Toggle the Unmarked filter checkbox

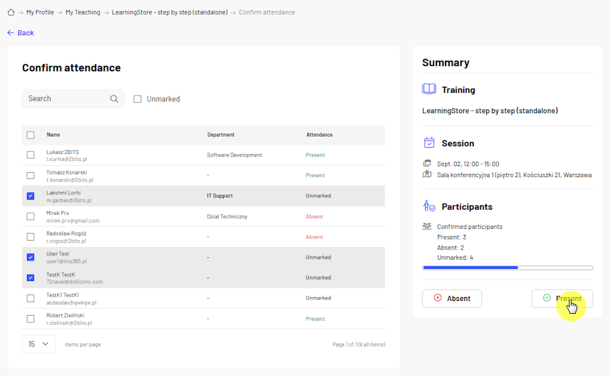click(137, 99)
